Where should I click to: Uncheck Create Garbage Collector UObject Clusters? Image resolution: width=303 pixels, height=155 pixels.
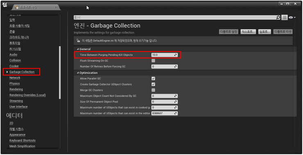[x=153, y=84]
